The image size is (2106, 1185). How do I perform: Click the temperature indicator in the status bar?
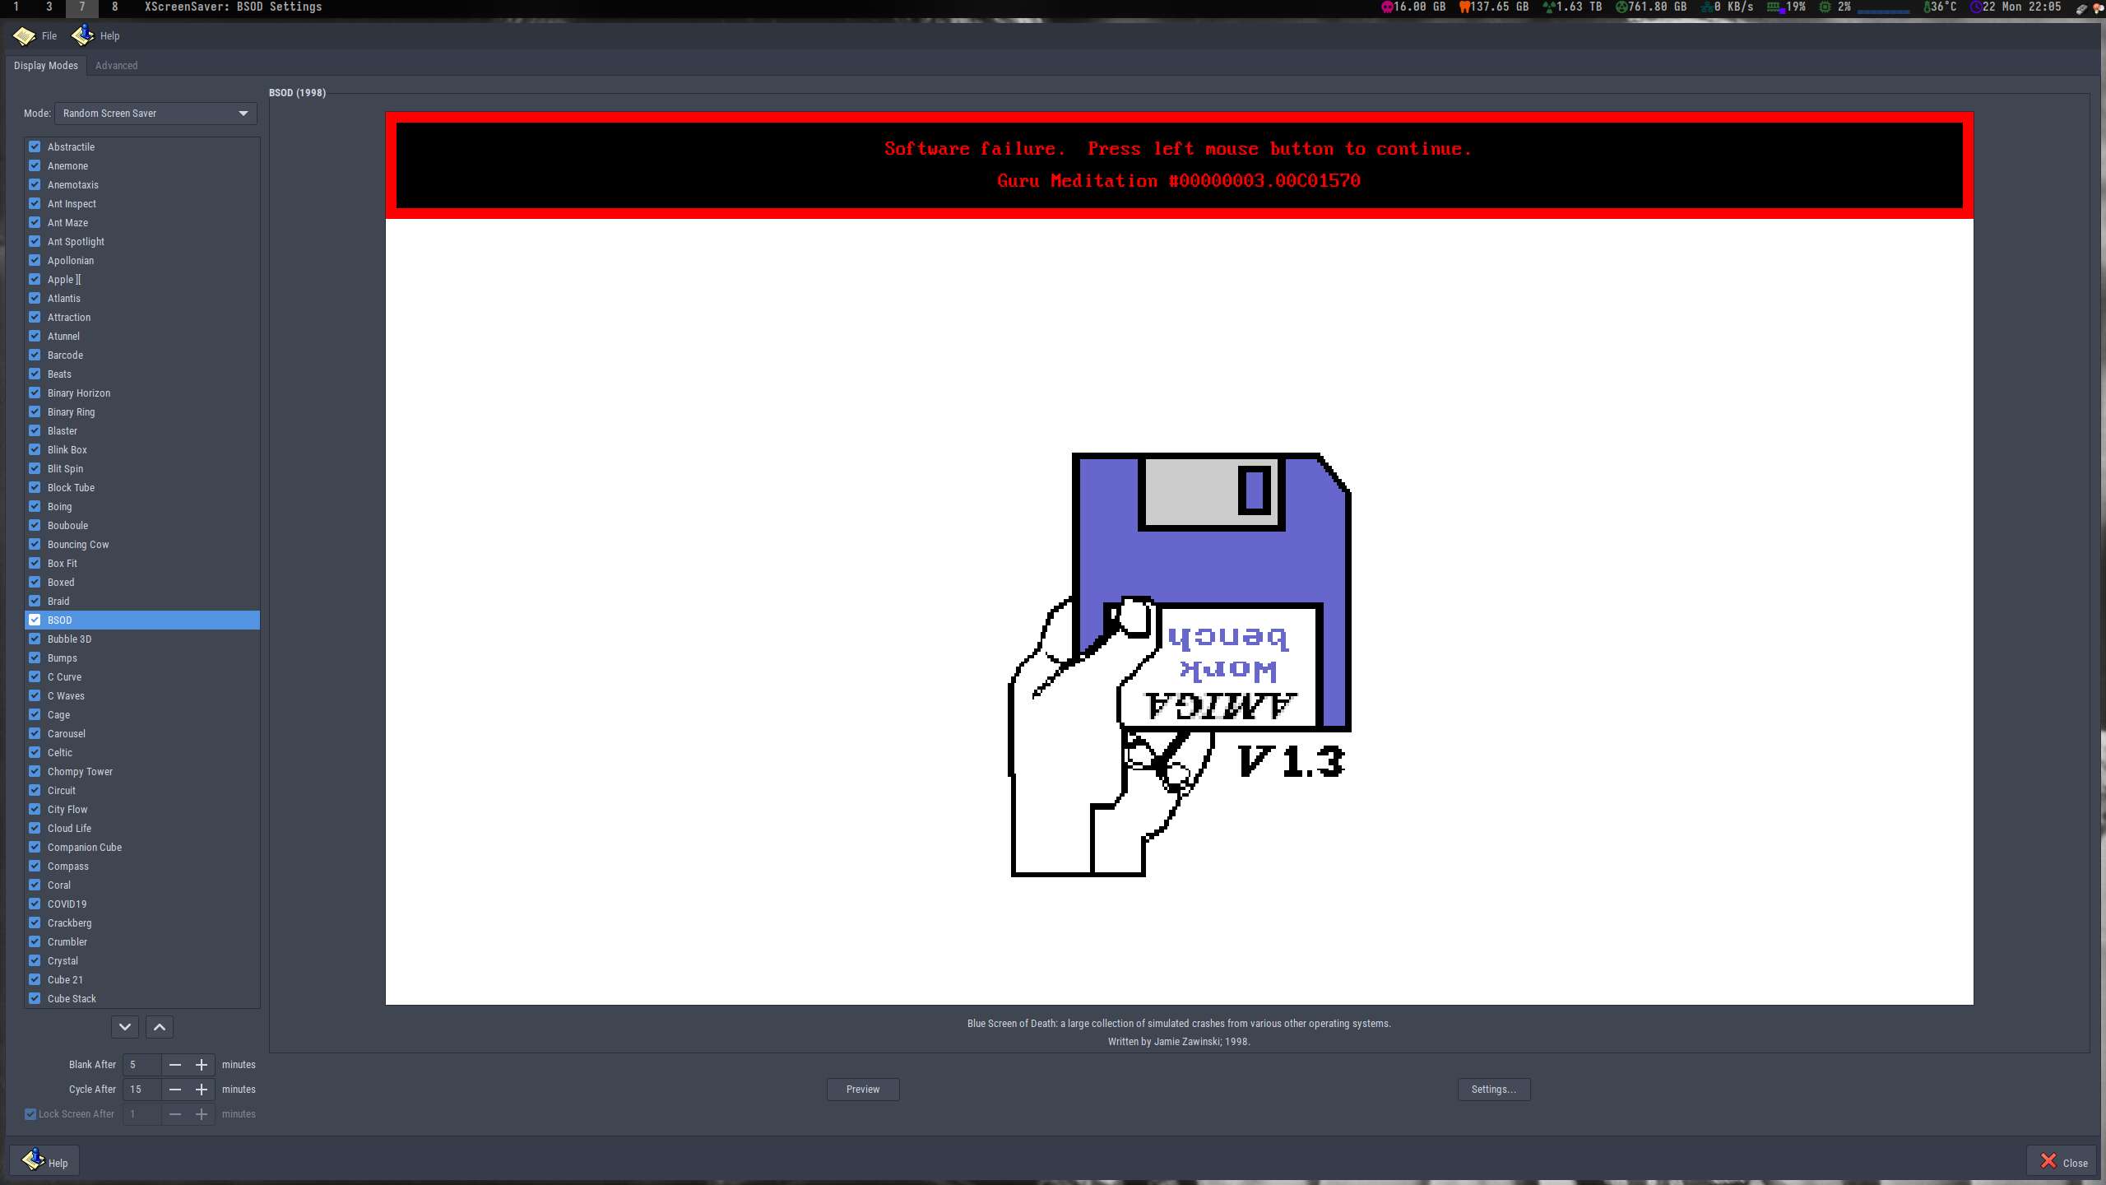(1940, 7)
